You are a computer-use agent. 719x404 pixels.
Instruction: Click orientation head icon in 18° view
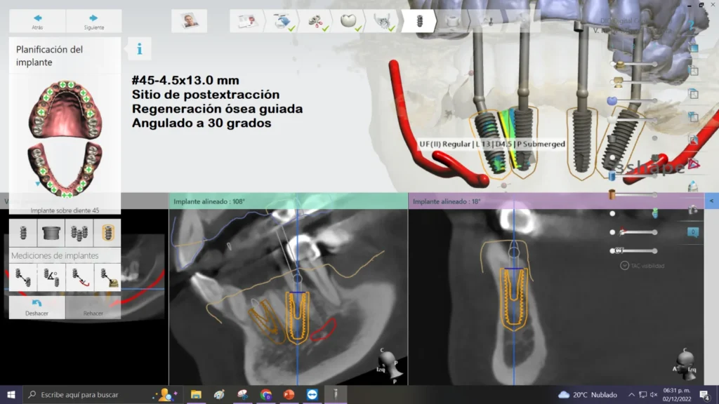pyautogui.click(x=685, y=364)
